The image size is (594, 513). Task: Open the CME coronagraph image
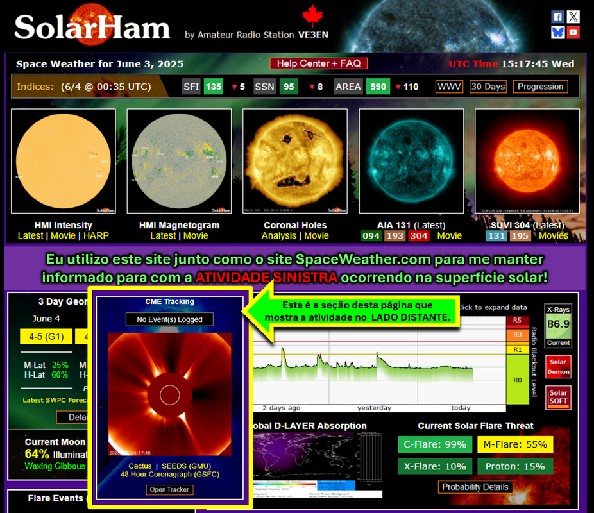click(x=170, y=394)
